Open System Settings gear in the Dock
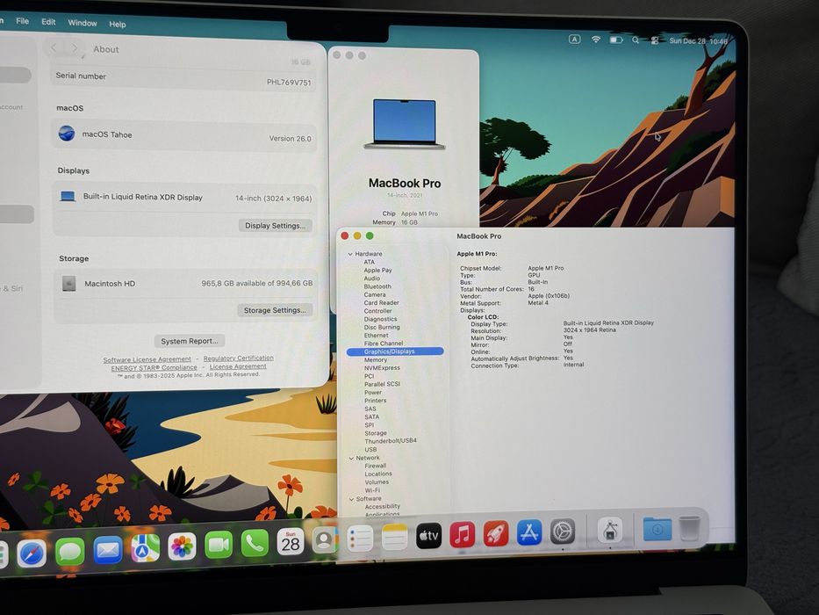 pos(563,532)
